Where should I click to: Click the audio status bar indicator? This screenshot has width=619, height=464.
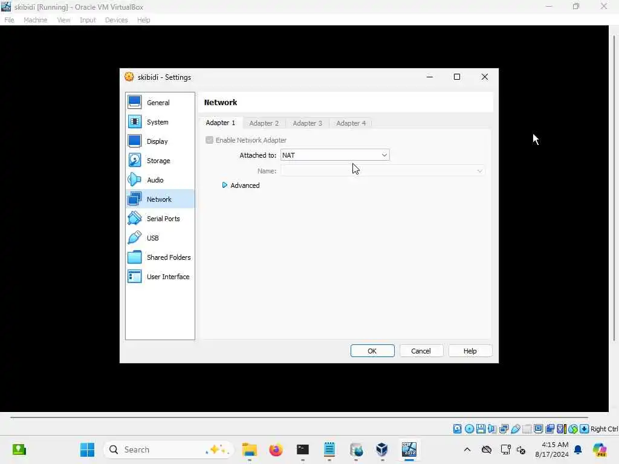coord(492,429)
